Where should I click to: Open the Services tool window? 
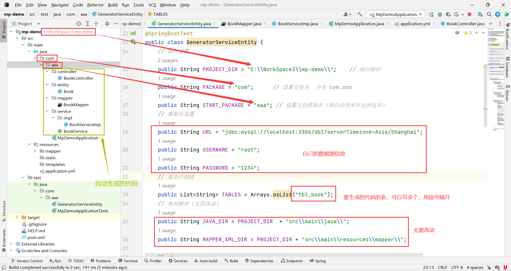click(178, 261)
